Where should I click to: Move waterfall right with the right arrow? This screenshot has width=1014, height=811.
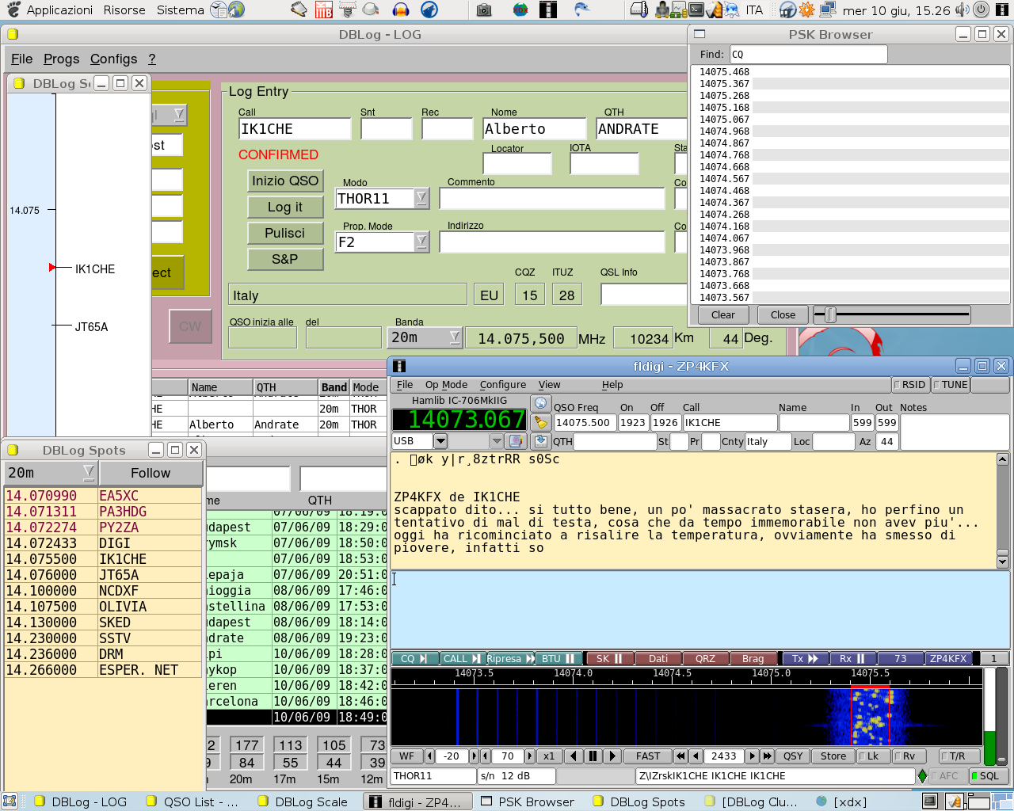point(611,756)
